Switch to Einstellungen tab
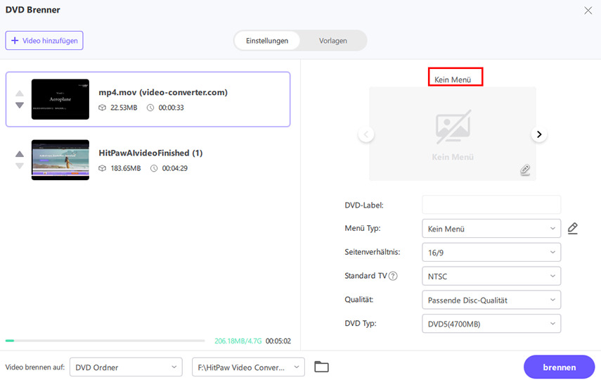 pos(267,41)
